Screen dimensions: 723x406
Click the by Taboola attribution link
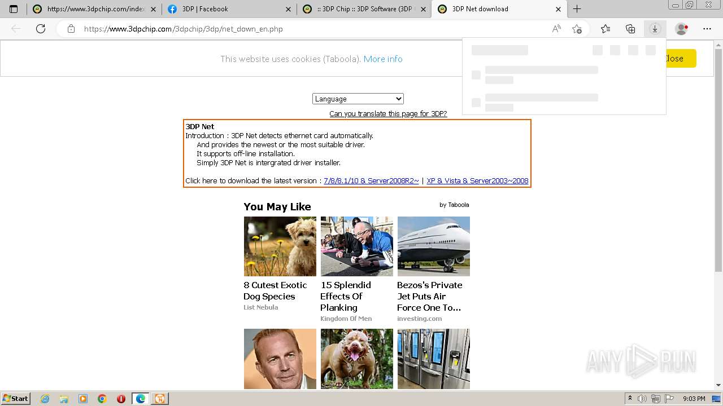tap(454, 205)
